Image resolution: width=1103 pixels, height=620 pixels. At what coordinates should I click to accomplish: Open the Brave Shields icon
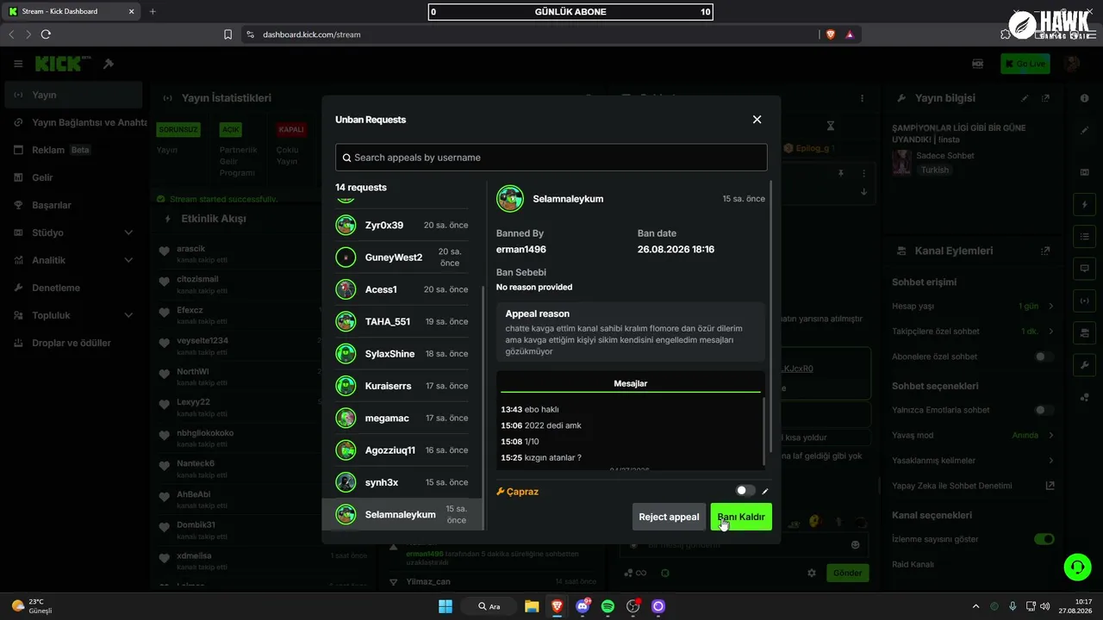click(x=831, y=34)
